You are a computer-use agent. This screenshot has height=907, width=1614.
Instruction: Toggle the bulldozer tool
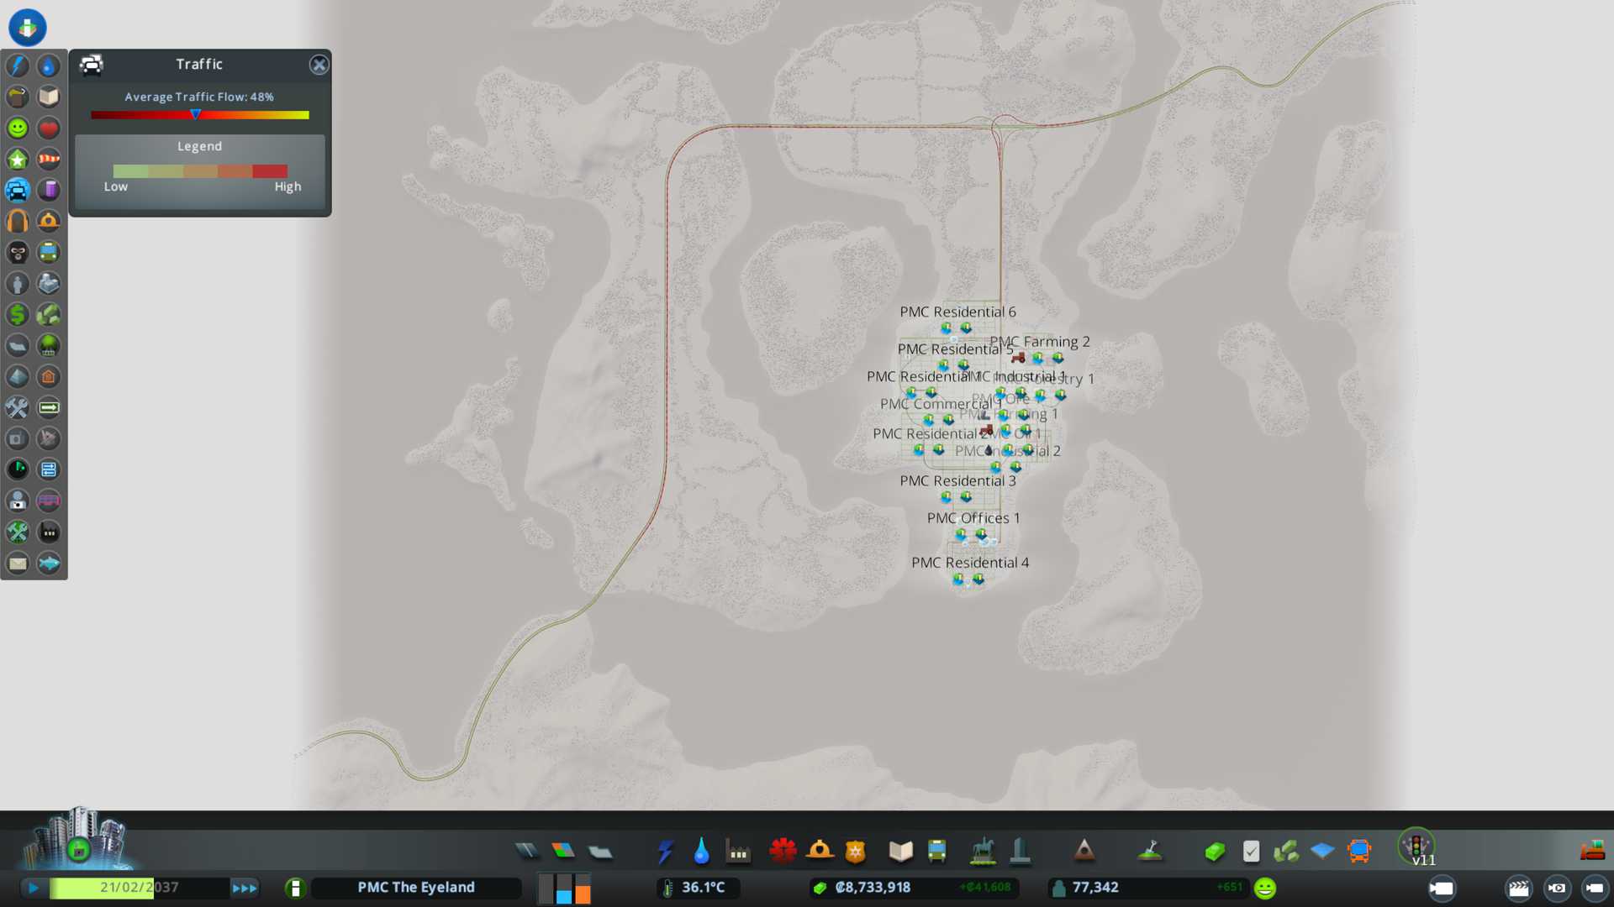pyautogui.click(x=1591, y=851)
